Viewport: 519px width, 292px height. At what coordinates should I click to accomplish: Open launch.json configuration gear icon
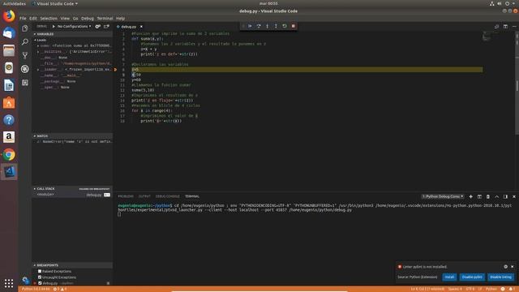point(98,27)
